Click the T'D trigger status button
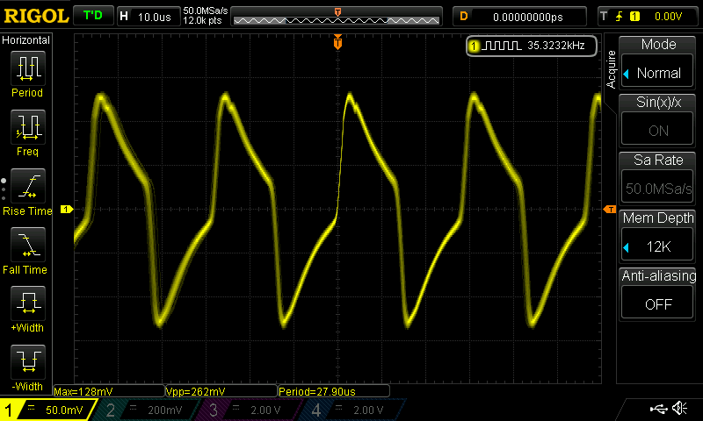The height and width of the screenshot is (421, 703). (92, 16)
